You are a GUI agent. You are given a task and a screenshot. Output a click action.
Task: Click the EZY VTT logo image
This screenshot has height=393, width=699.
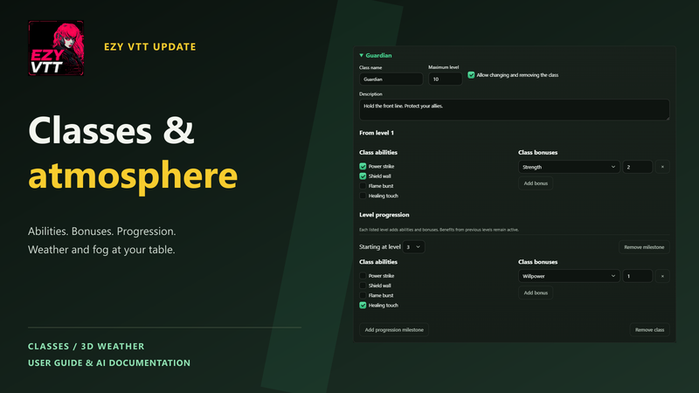click(x=56, y=48)
